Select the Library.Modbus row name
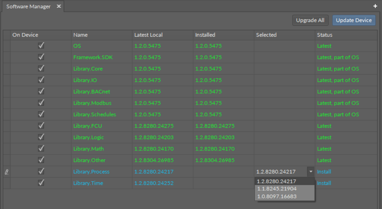 click(92, 103)
